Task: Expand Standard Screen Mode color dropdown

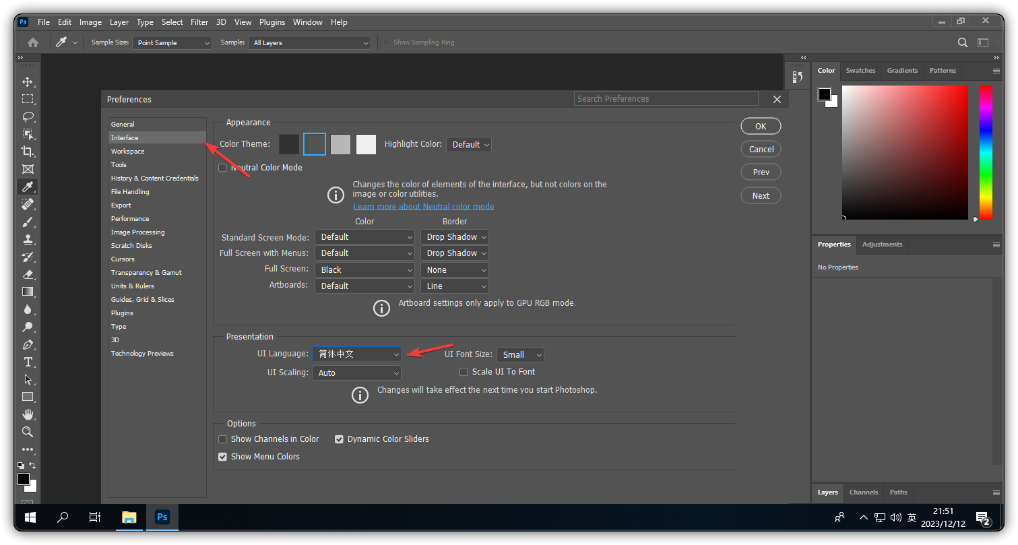Action: click(x=364, y=237)
